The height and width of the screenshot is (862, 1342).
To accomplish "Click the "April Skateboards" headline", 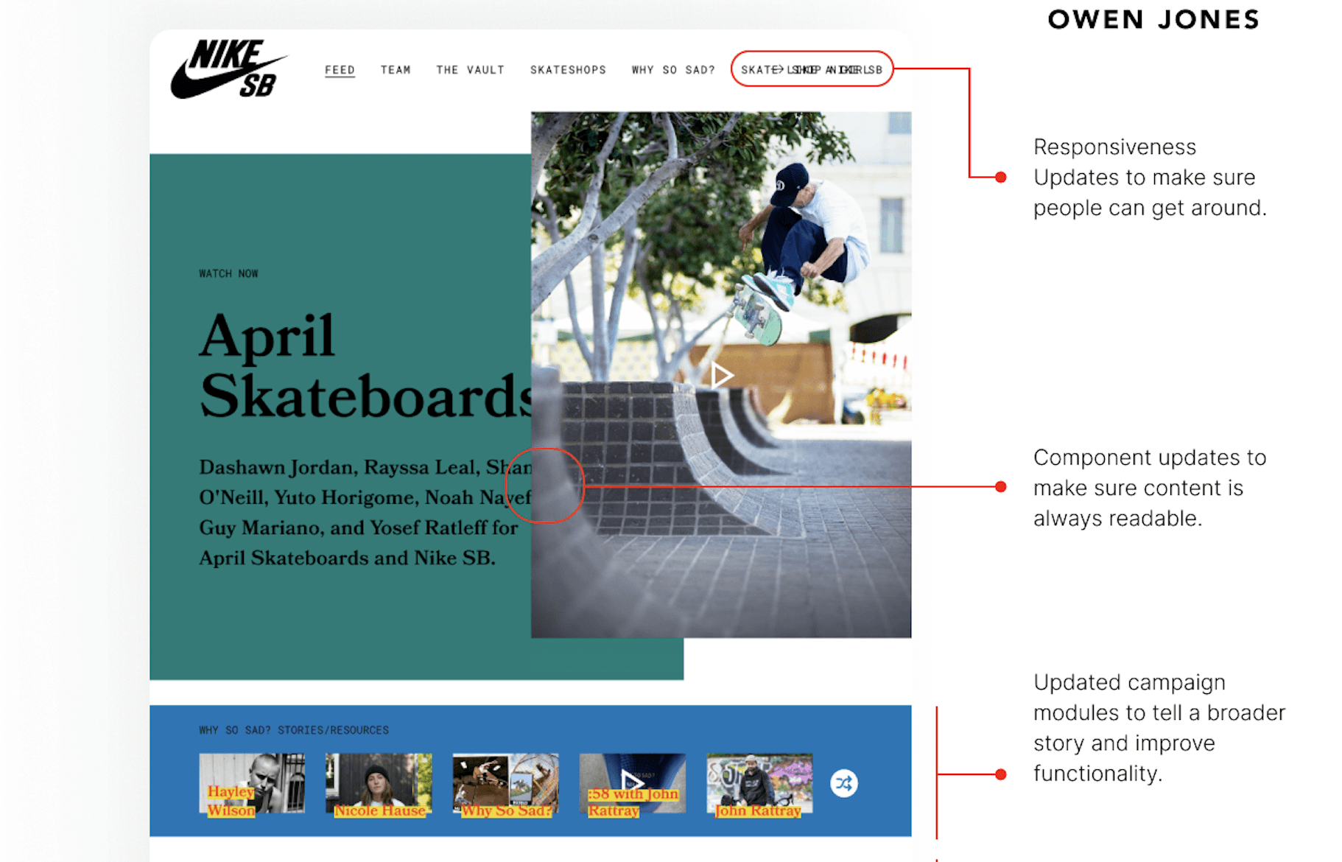I will point(365,366).
